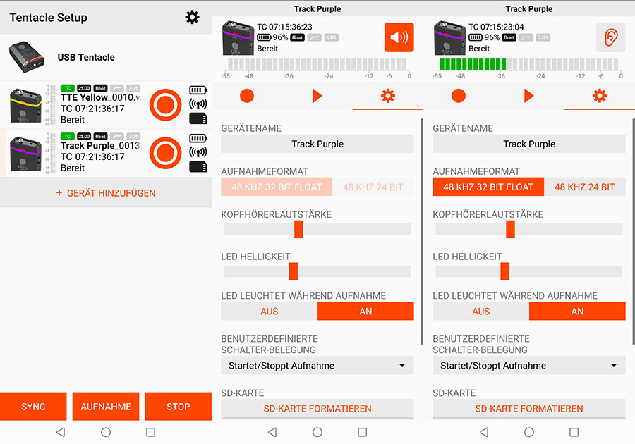Tap wireless signal icon in TTE Yellow row
The height and width of the screenshot is (444, 635).
coord(198,104)
